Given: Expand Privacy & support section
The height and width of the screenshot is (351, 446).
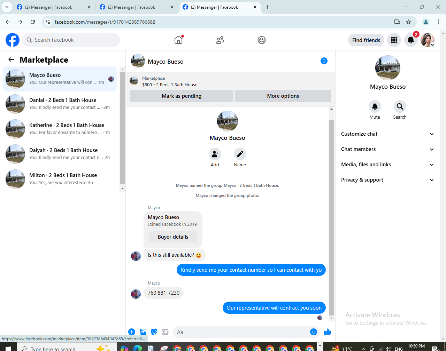Looking at the screenshot, I should 388,180.
